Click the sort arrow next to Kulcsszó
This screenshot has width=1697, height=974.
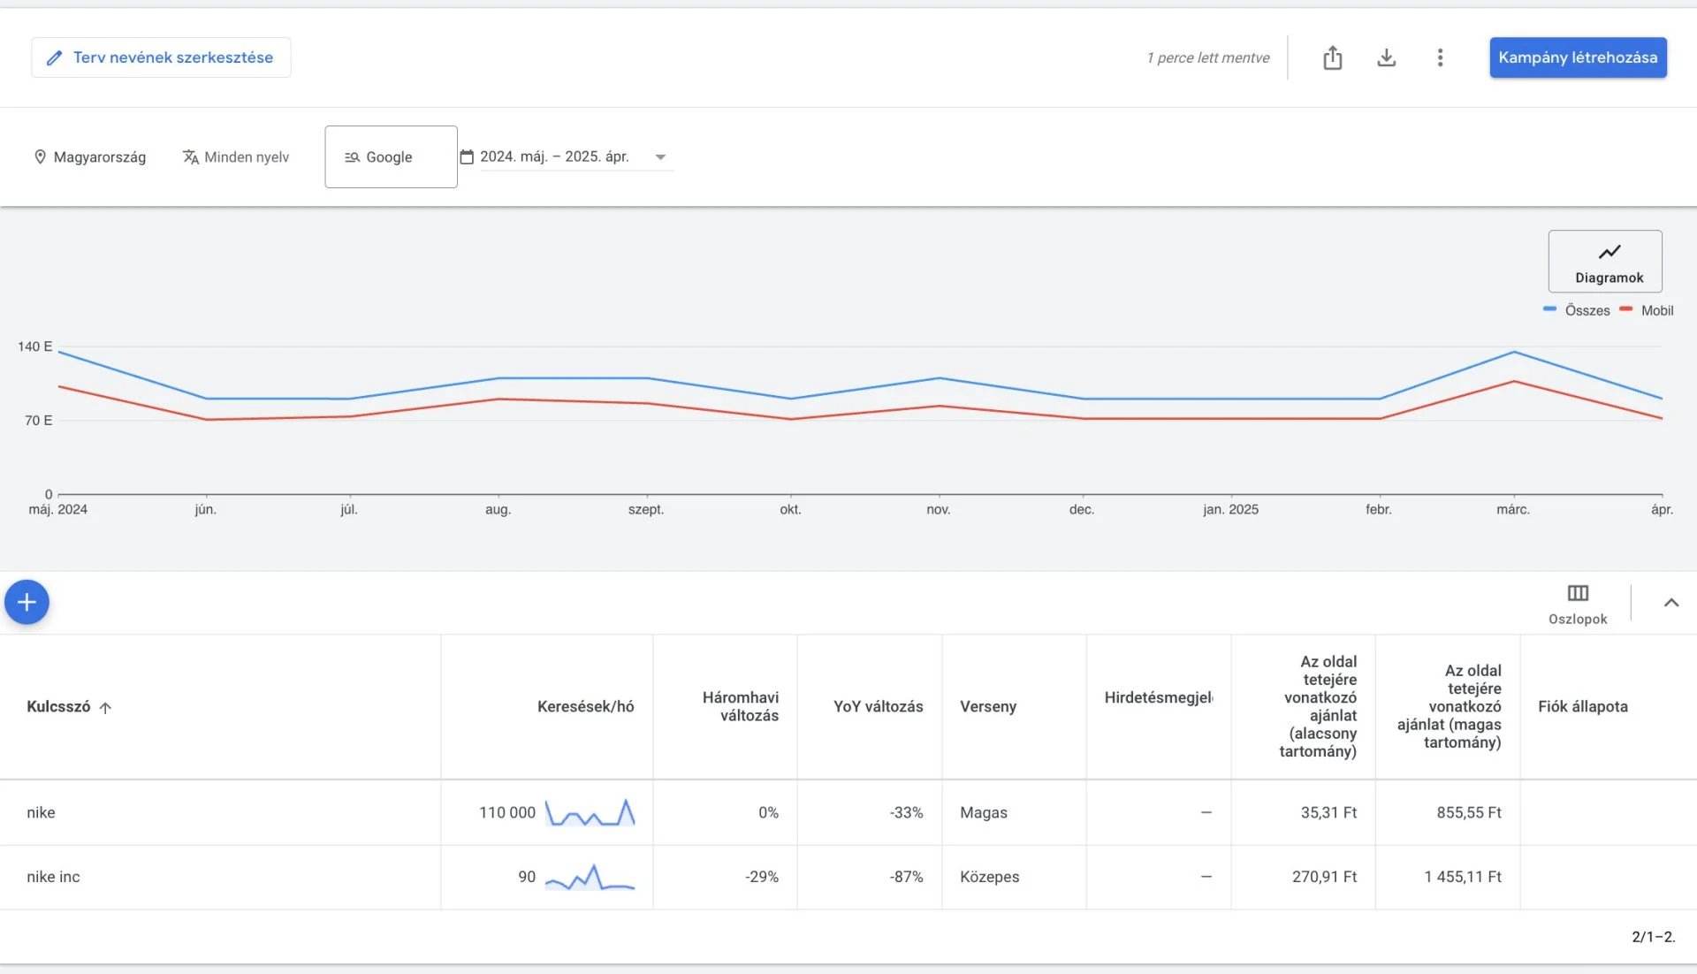point(105,707)
